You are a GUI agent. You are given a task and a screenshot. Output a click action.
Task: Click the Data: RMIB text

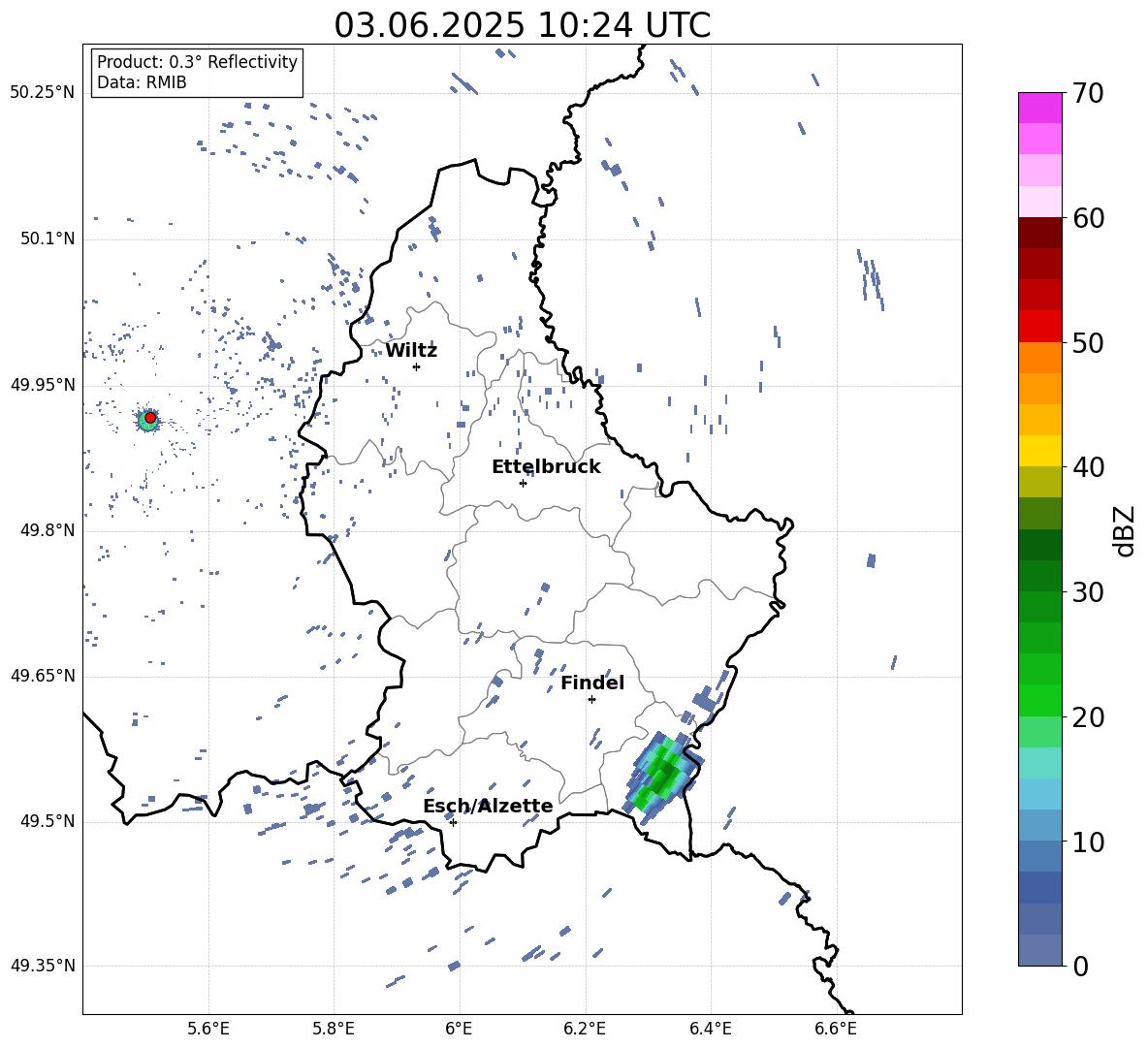point(142,82)
